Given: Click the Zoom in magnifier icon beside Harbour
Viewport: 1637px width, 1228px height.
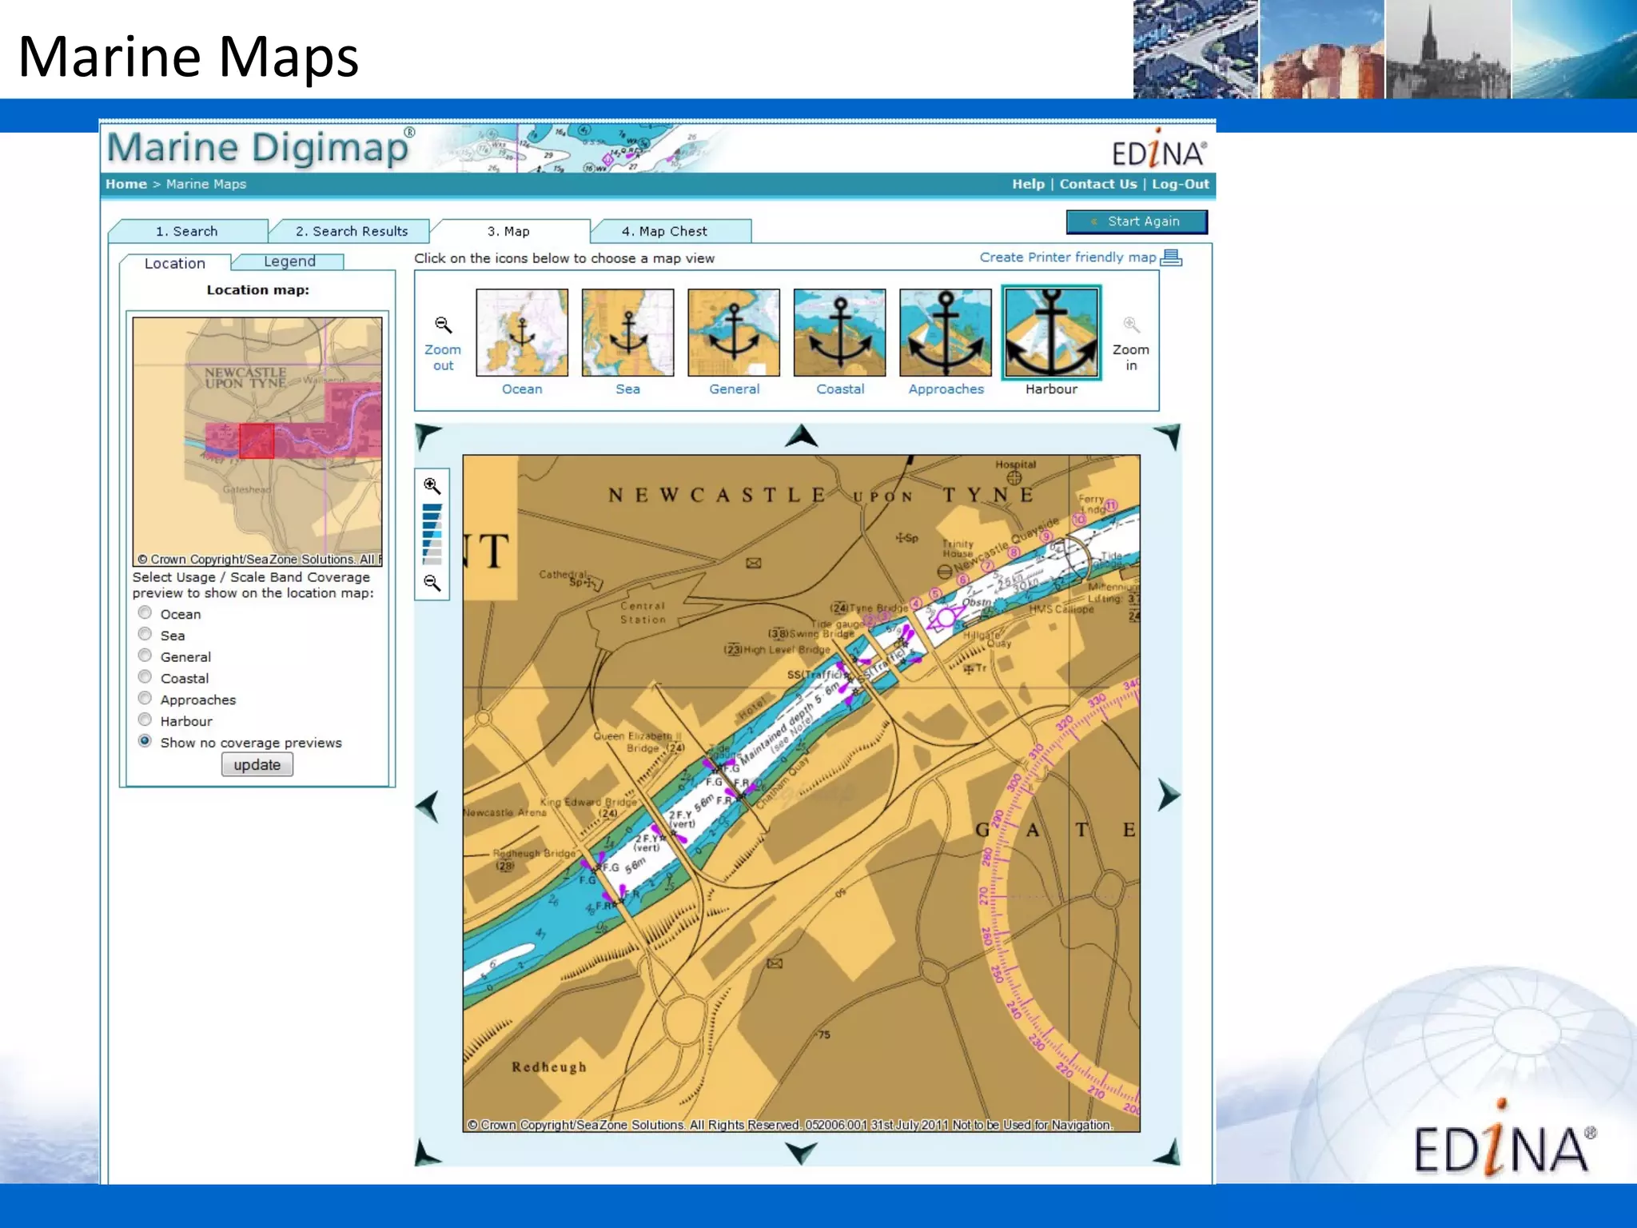Looking at the screenshot, I should point(1131,325).
